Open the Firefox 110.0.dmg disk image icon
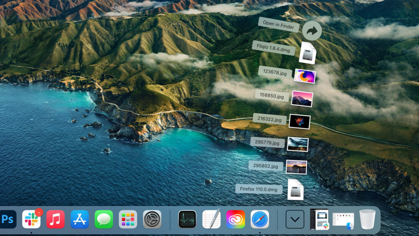 pyautogui.click(x=295, y=189)
